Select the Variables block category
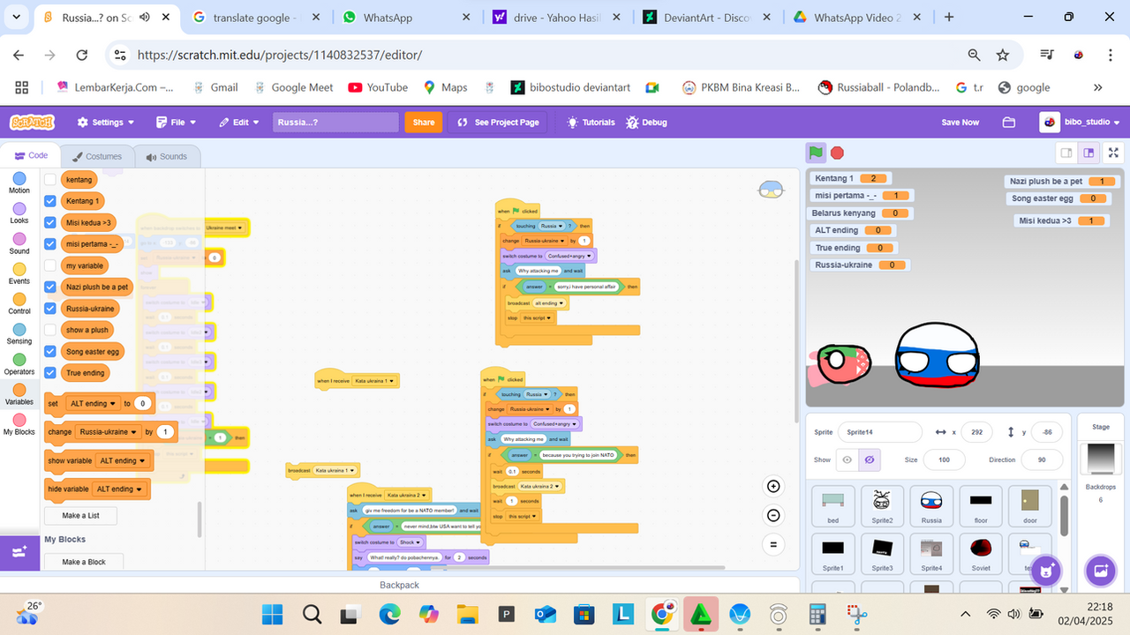This screenshot has height=635, width=1130. (x=19, y=393)
